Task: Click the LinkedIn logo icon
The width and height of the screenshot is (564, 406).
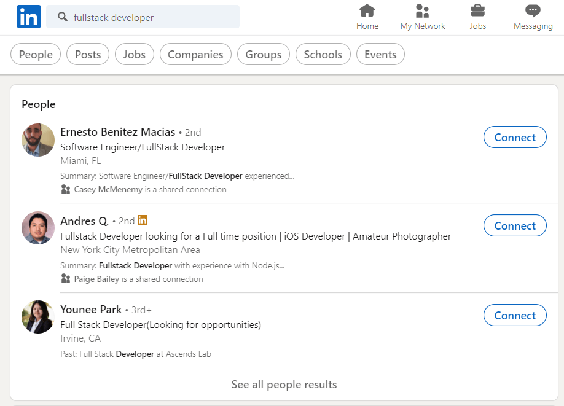Action: [29, 17]
